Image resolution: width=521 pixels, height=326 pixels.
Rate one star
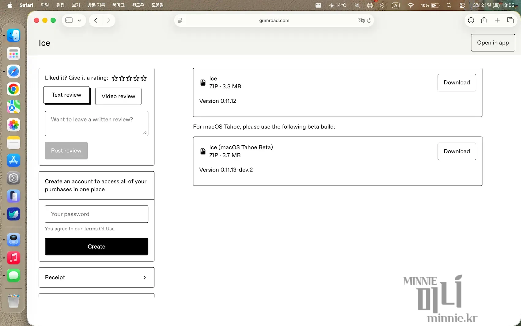[x=115, y=78]
